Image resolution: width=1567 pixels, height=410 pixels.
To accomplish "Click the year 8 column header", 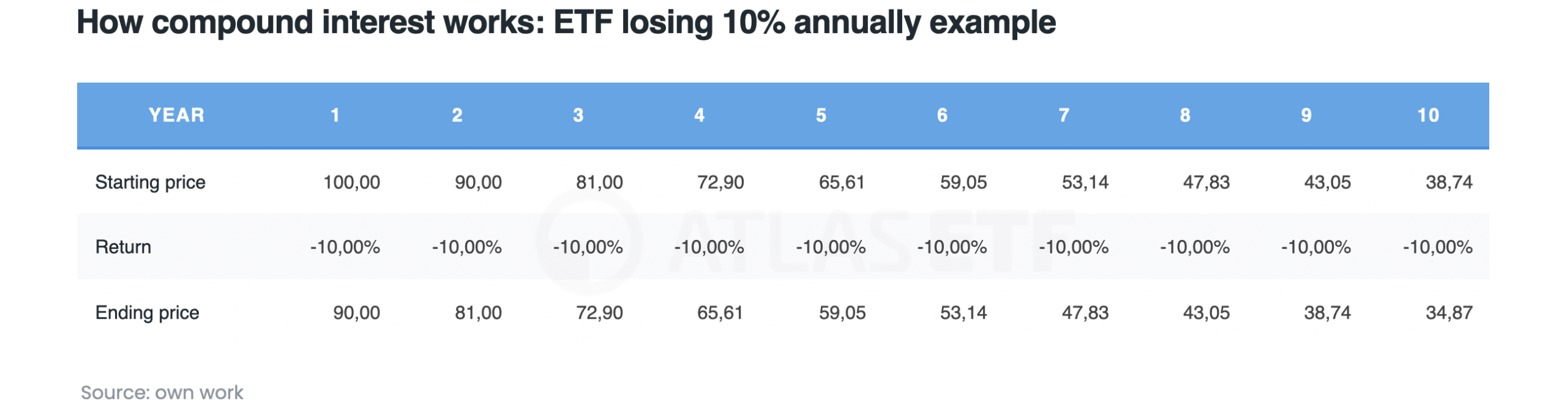I will click(1185, 115).
